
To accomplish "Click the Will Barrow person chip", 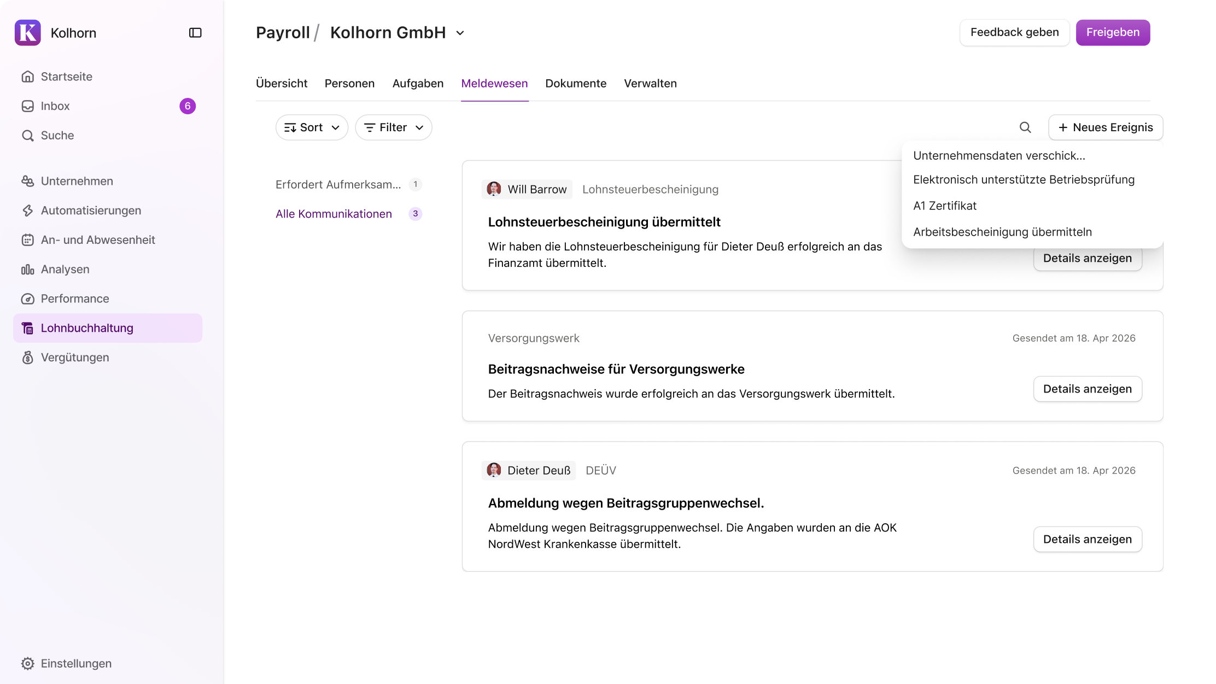I will [x=527, y=189].
